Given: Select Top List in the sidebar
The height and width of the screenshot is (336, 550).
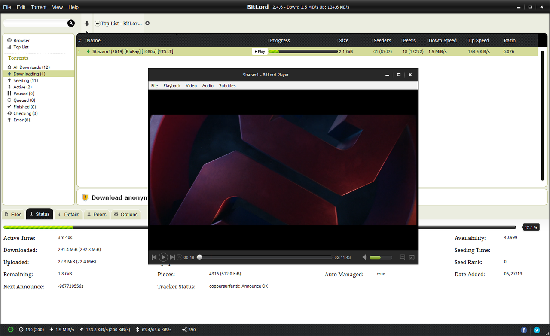Looking at the screenshot, I should point(18,47).
